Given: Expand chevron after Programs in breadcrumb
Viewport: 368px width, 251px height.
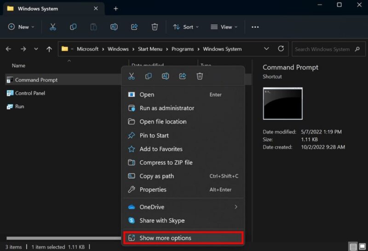Looking at the screenshot, I should tap(198, 49).
